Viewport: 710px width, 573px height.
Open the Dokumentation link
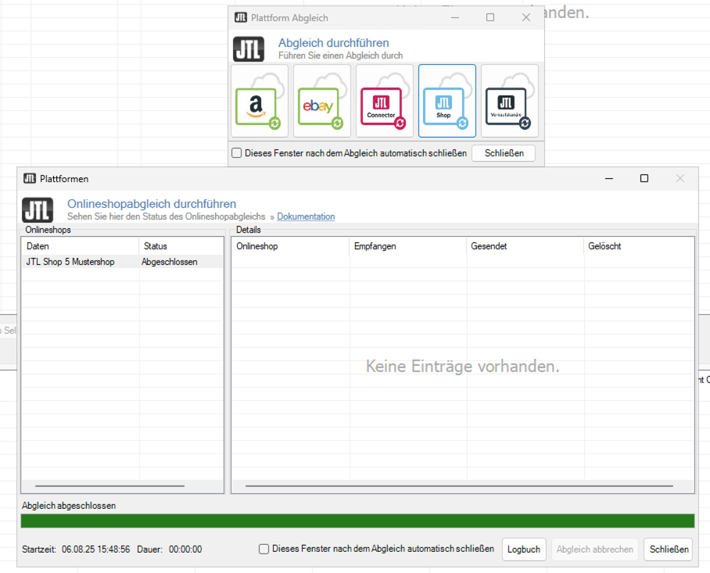(x=306, y=217)
